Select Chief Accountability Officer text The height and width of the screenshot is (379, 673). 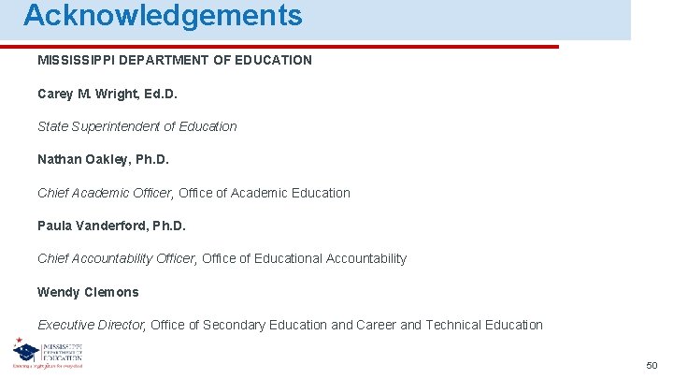click(117, 258)
